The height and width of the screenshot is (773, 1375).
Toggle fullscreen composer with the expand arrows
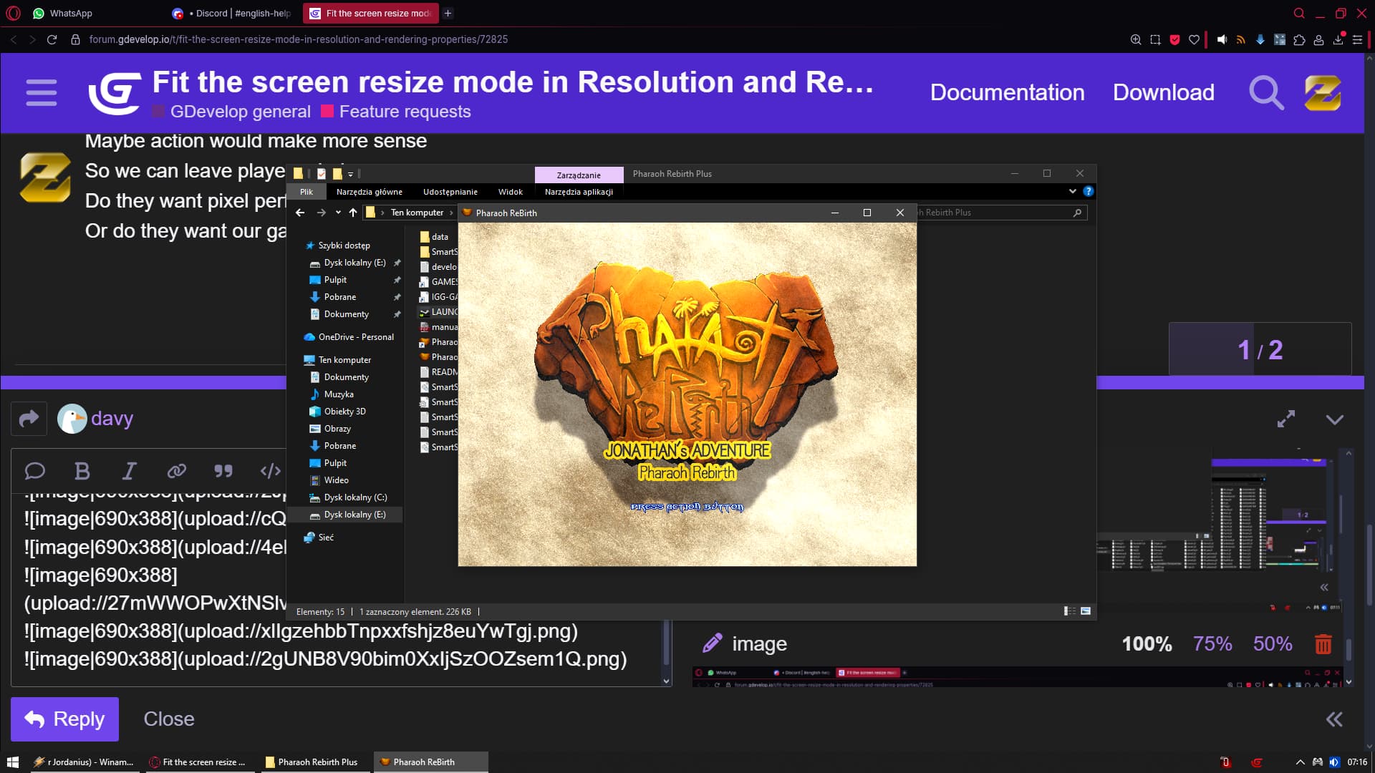tap(1286, 419)
